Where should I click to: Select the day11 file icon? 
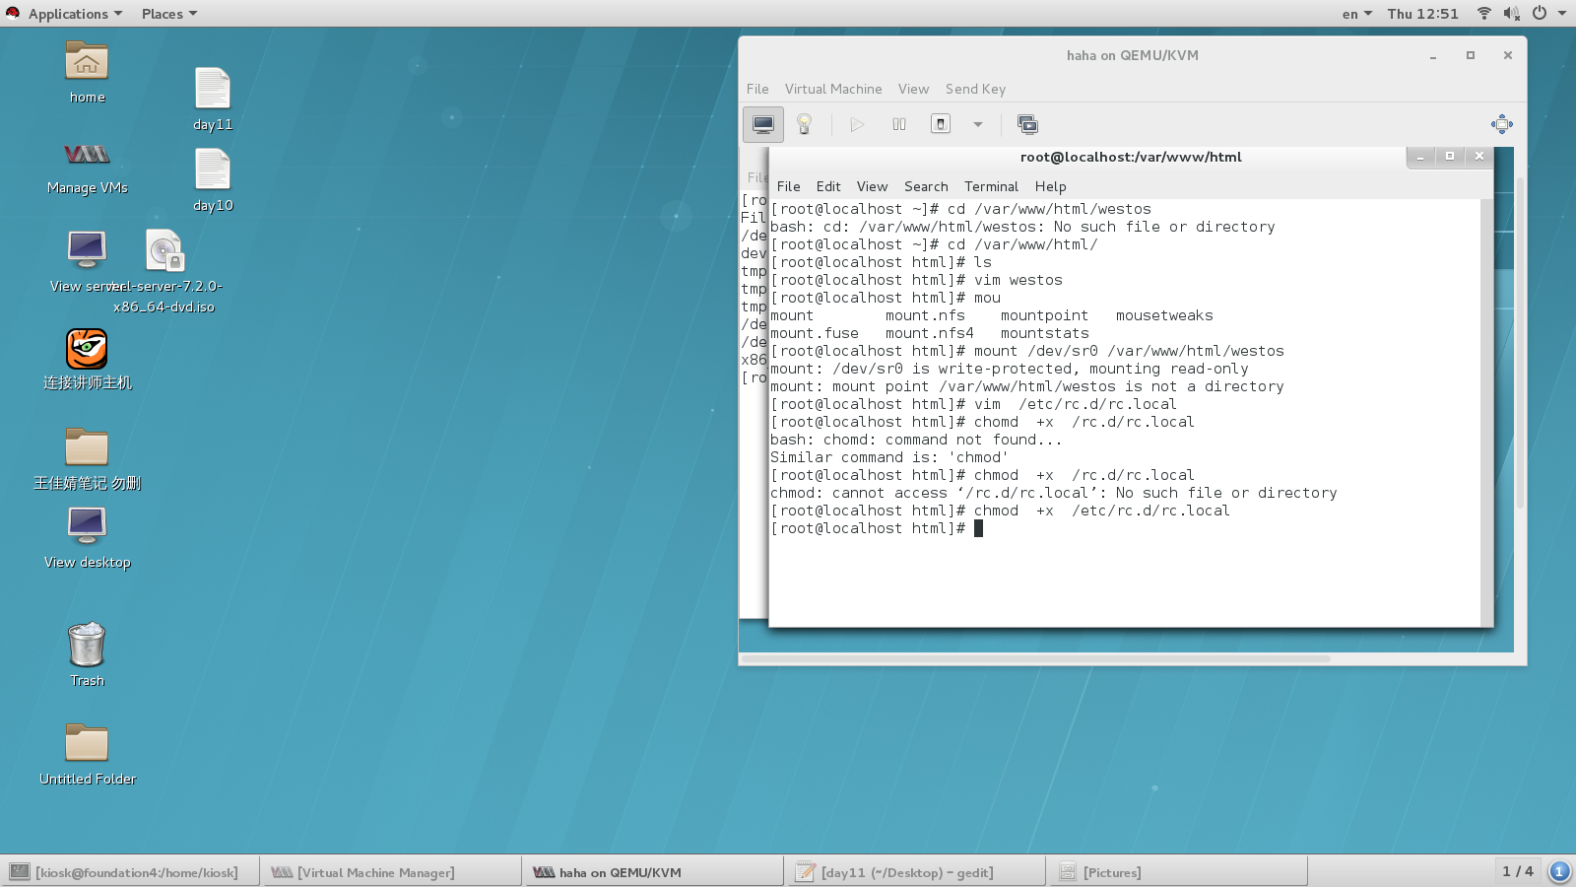213,99
